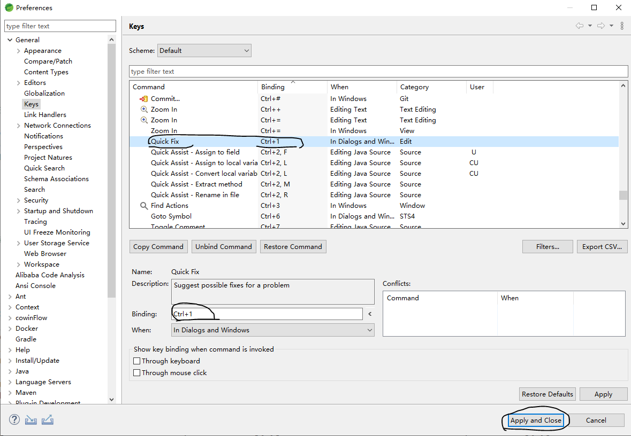This screenshot has height=436, width=631.
Task: Expand the Java tree node
Action: click(x=10, y=371)
